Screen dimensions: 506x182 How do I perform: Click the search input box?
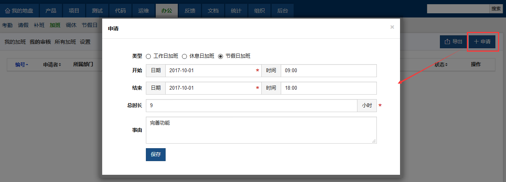pos(458,9)
